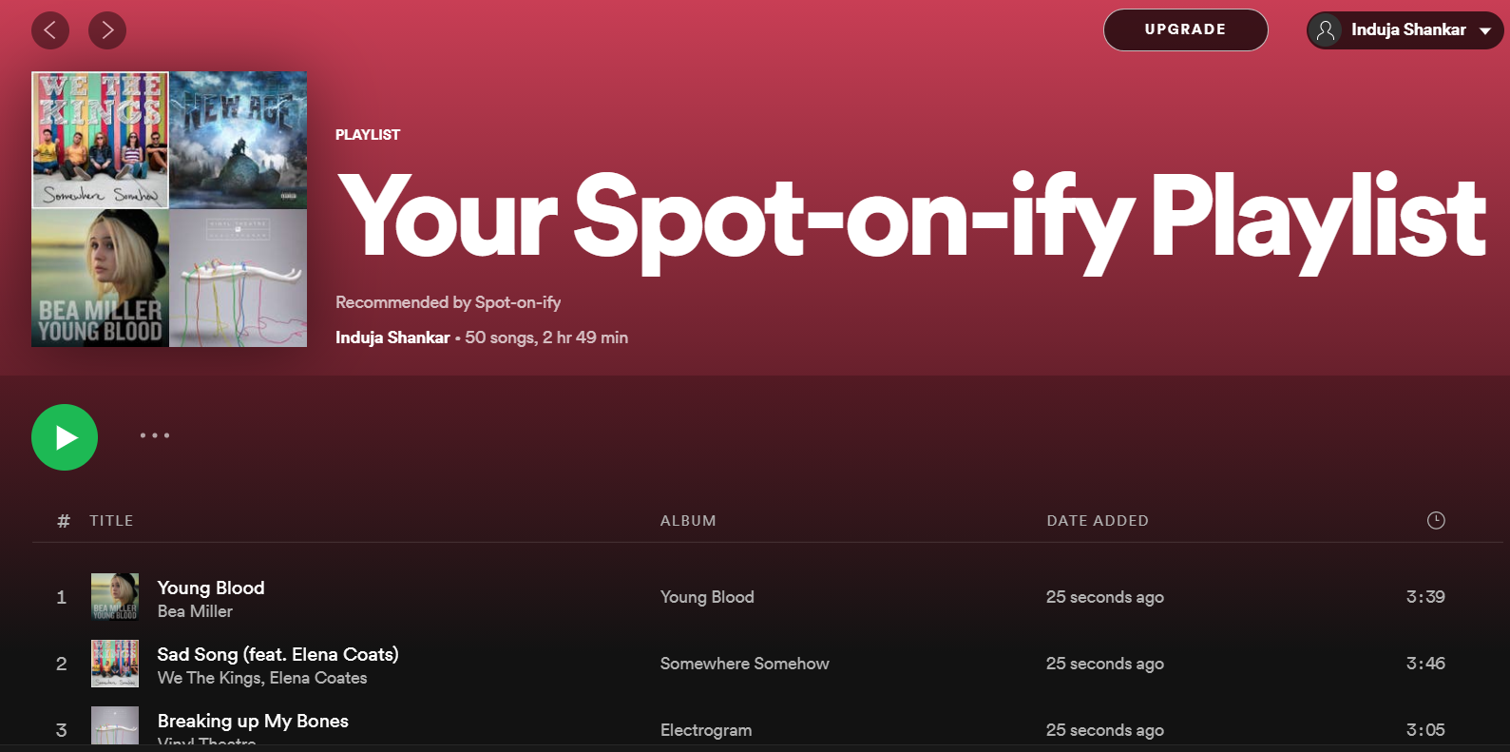The image size is (1510, 752).
Task: Click the '#' column header
Action: pyautogui.click(x=64, y=521)
